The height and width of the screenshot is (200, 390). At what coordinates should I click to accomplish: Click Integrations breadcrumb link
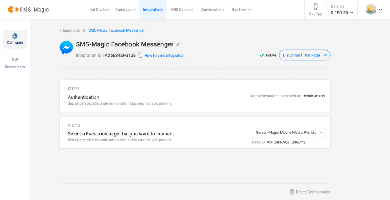click(x=69, y=30)
